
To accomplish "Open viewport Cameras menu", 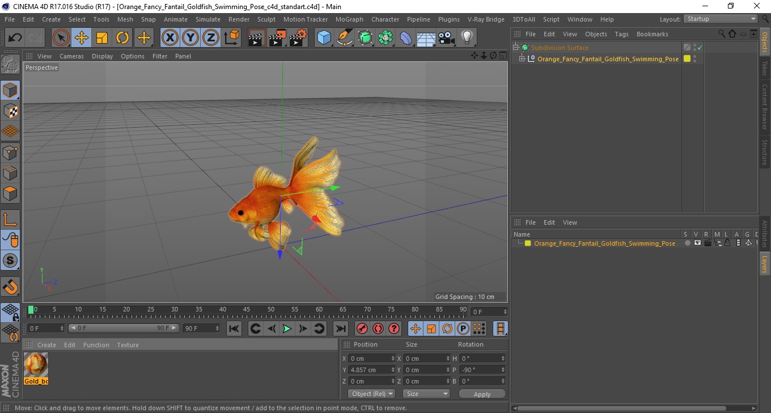I will click(x=71, y=56).
